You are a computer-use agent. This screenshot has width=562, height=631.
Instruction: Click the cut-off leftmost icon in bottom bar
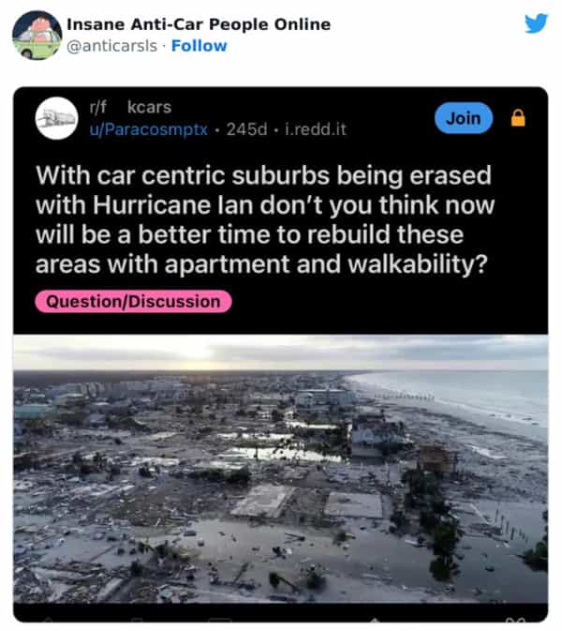tap(49, 621)
